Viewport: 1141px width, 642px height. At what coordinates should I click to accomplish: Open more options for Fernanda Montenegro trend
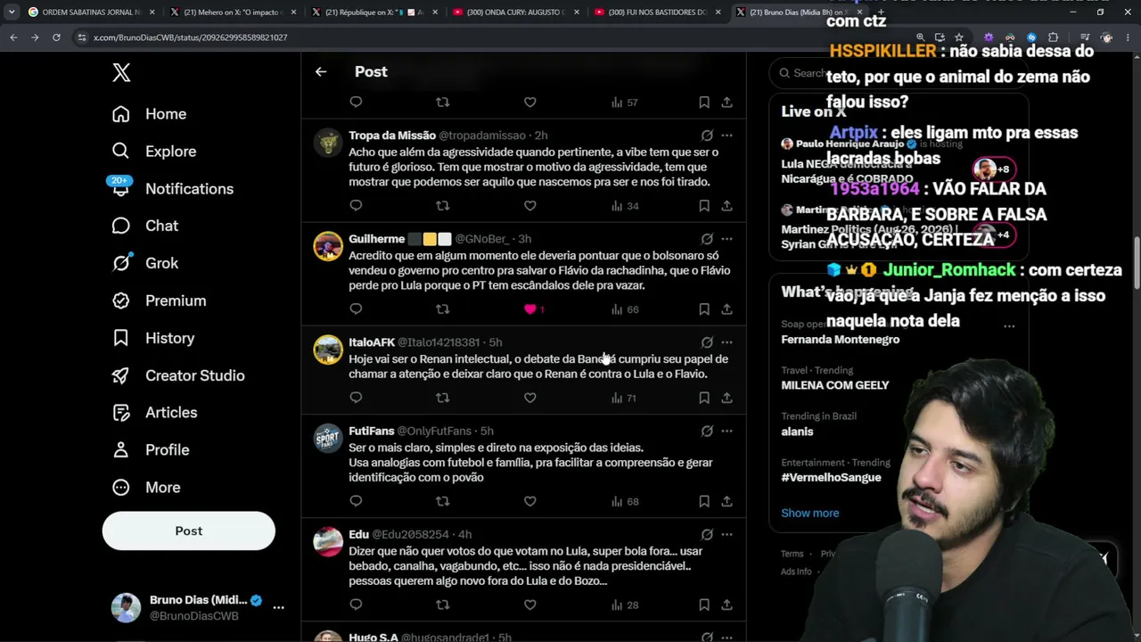pos(1009,326)
